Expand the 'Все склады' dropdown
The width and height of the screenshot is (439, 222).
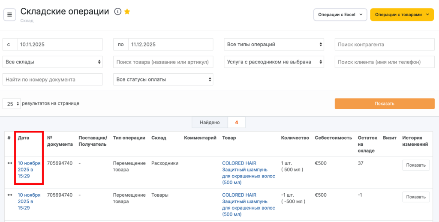click(x=52, y=62)
